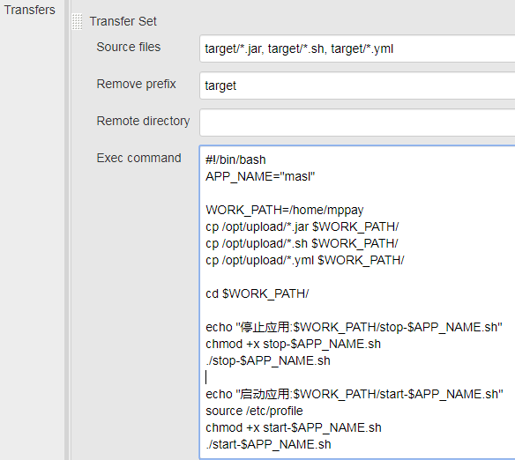515x460 pixels.
Task: Click the Transfer Set heading
Action: [123, 21]
